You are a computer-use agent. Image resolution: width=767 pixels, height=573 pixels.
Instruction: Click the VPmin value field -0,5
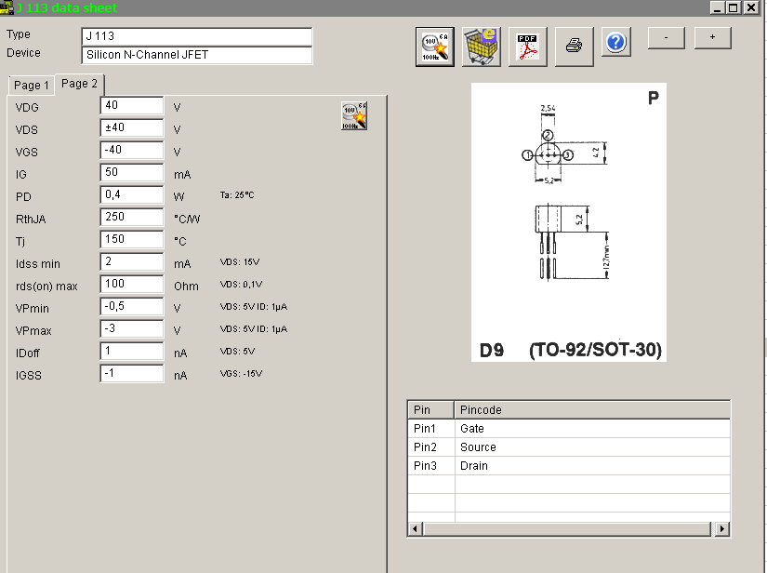click(x=132, y=306)
